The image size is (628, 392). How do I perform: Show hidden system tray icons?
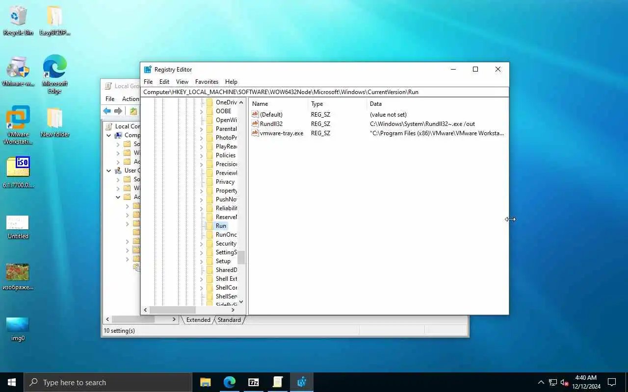[541, 382]
